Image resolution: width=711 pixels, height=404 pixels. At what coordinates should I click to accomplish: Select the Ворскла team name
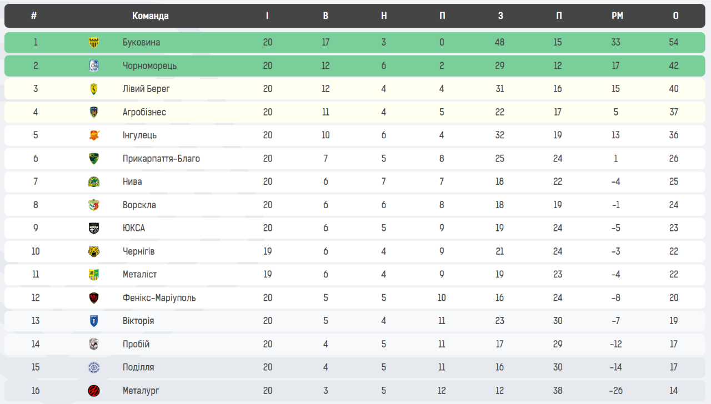pos(139,205)
